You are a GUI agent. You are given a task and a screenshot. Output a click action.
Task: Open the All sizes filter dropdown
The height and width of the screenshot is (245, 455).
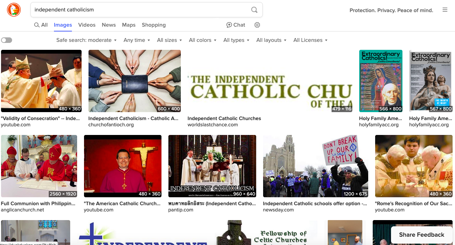point(169,40)
